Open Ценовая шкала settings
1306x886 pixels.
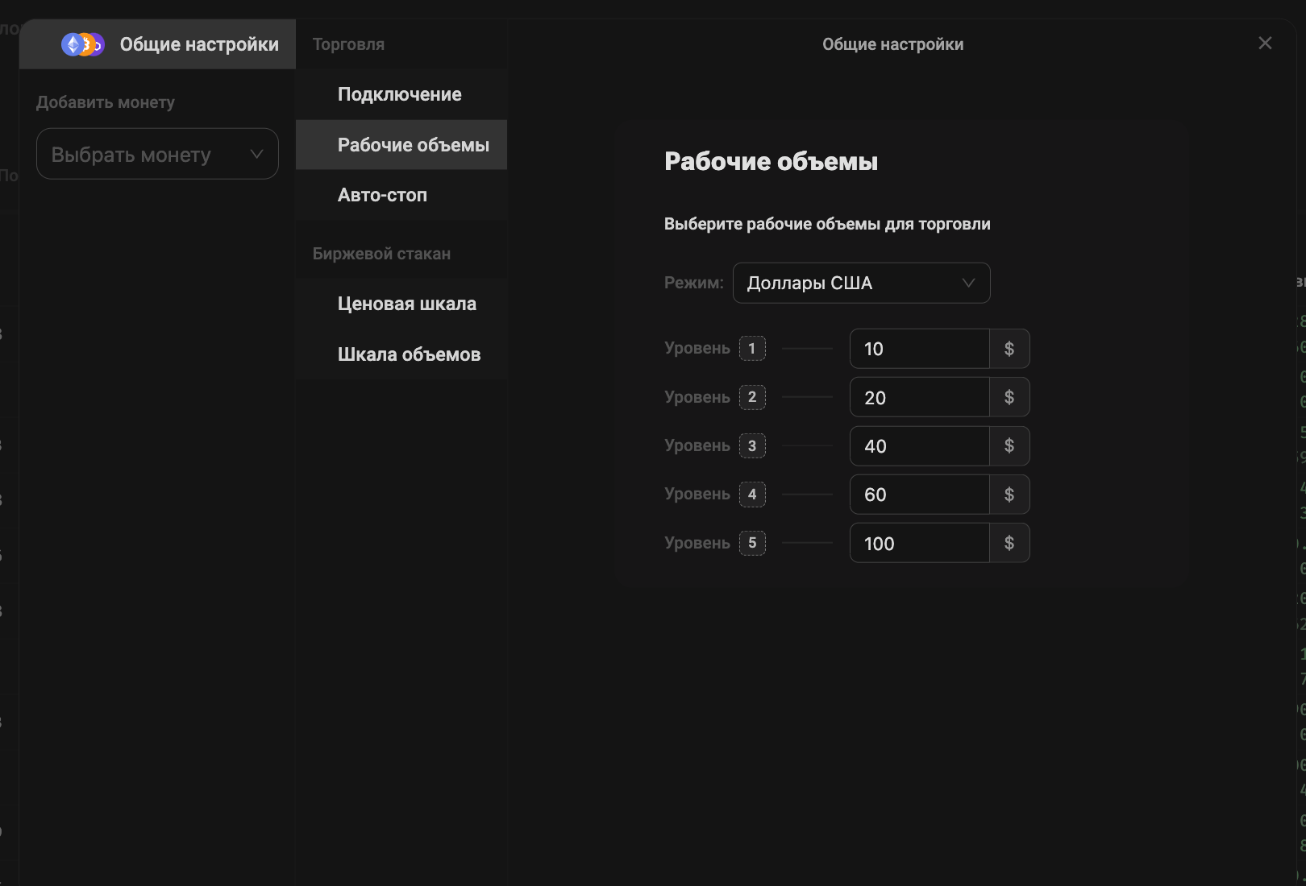401,304
